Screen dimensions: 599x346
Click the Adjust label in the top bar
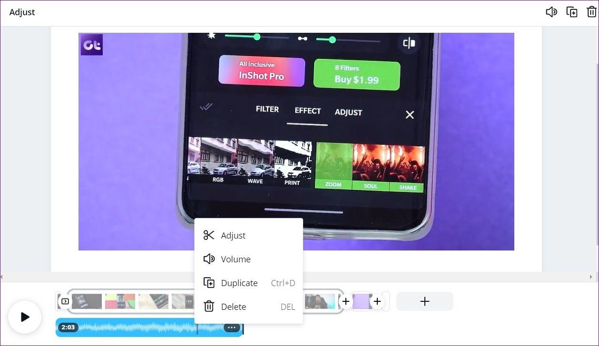22,12
